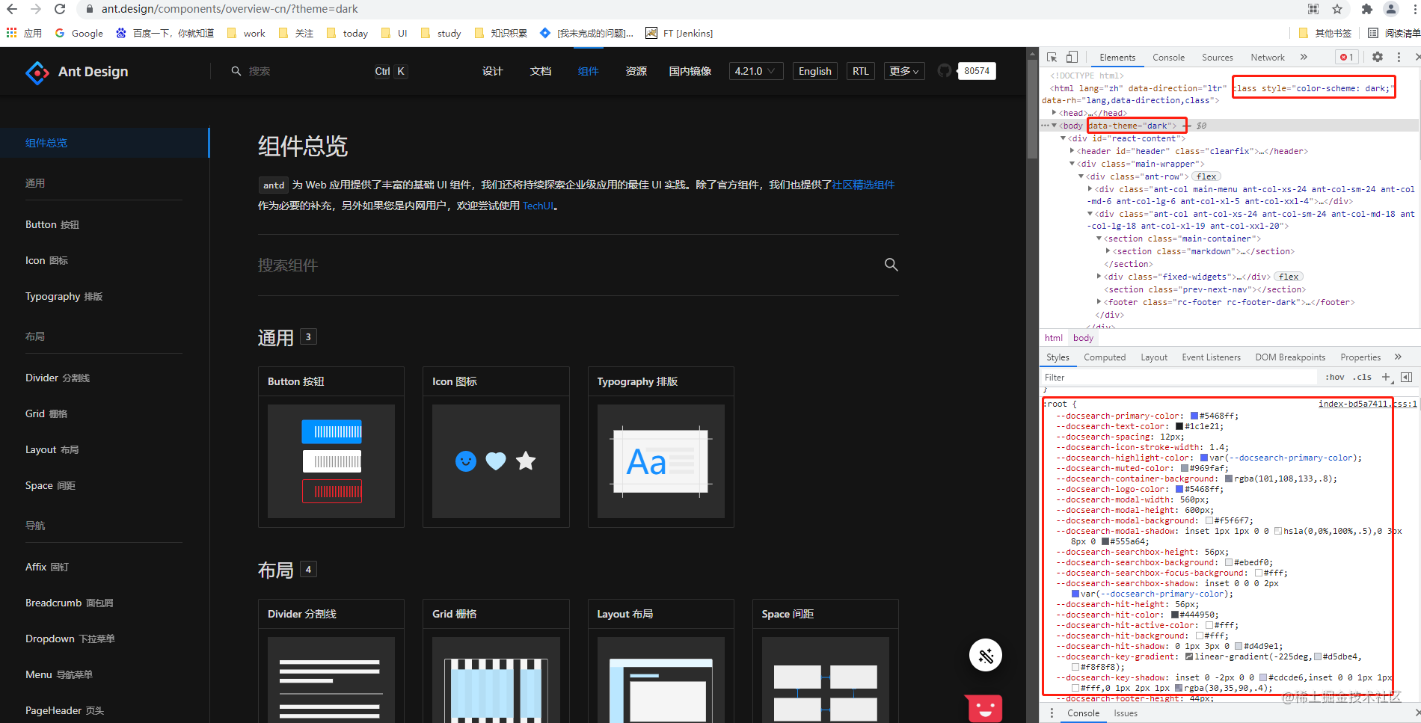The width and height of the screenshot is (1421, 723).
Task: Expand the fixed-widgets div node
Action: click(1099, 277)
